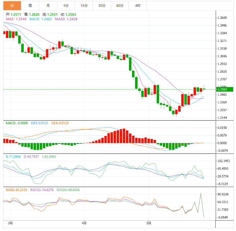The image size is (236, 231).
Task: Click the -8.3124 KDJ axis label
Action: pyautogui.click(x=222, y=184)
